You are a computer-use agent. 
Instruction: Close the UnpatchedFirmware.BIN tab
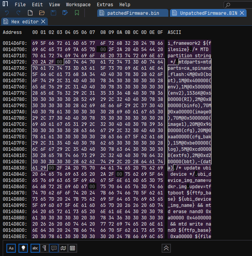coord(242,13)
